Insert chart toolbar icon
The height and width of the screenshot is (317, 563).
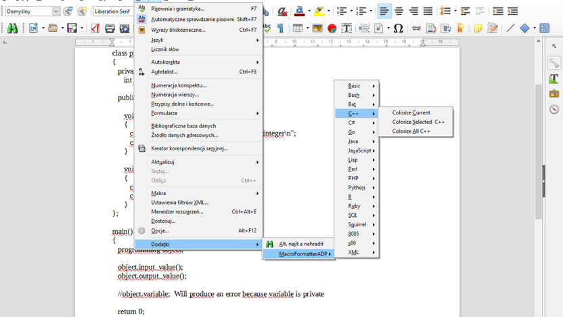tap(332, 28)
